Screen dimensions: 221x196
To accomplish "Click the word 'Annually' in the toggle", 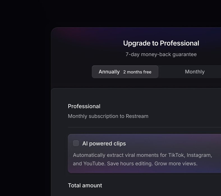I will [x=109, y=72].
